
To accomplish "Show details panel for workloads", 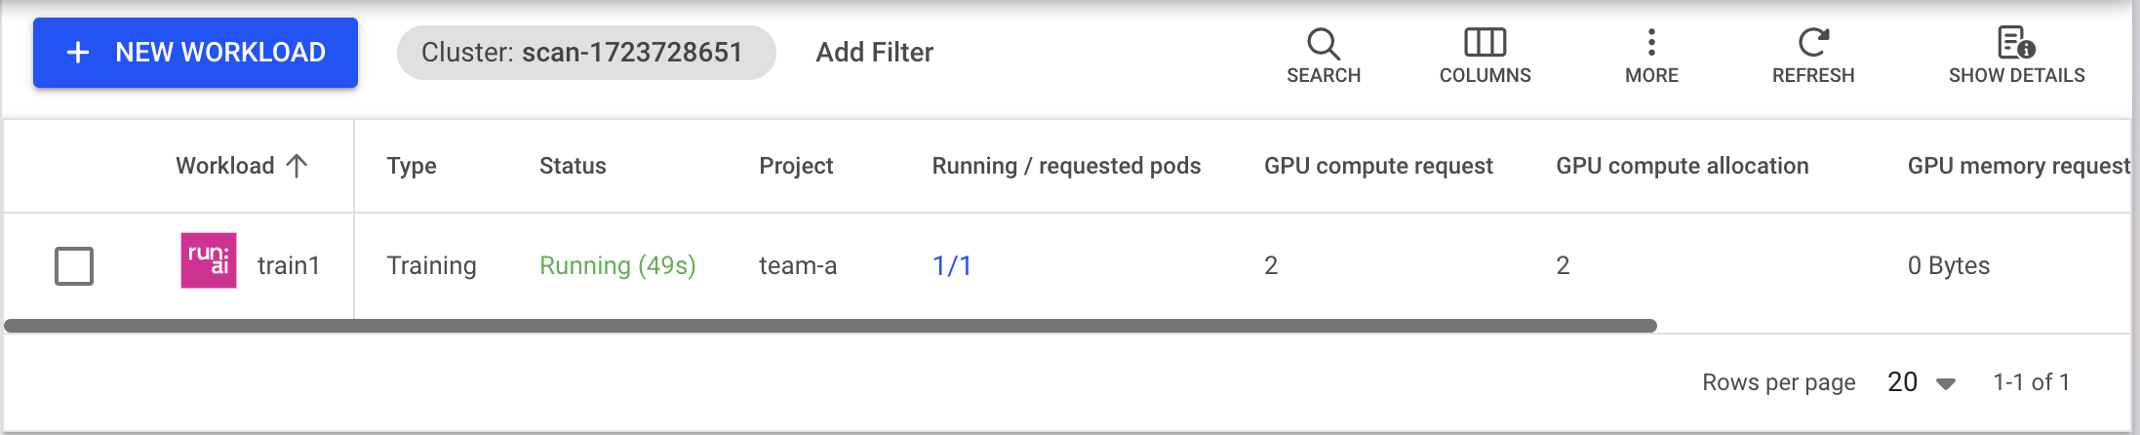I will [x=2016, y=56].
